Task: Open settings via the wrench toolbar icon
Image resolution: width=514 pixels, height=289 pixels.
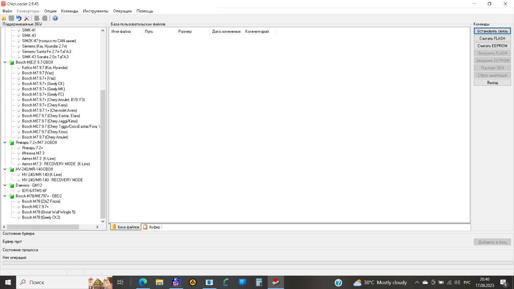Action: [27, 18]
